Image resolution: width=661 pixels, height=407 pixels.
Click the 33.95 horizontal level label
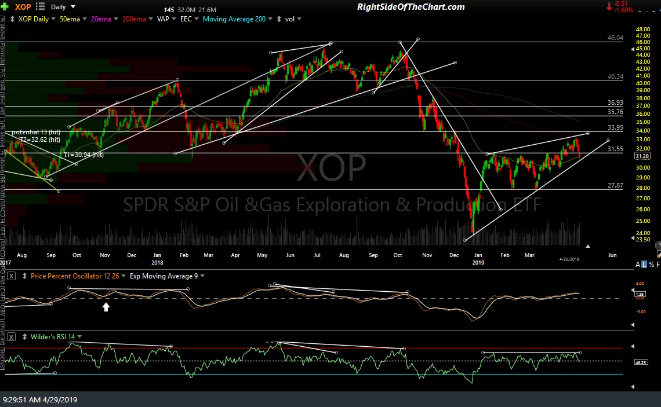pos(615,127)
